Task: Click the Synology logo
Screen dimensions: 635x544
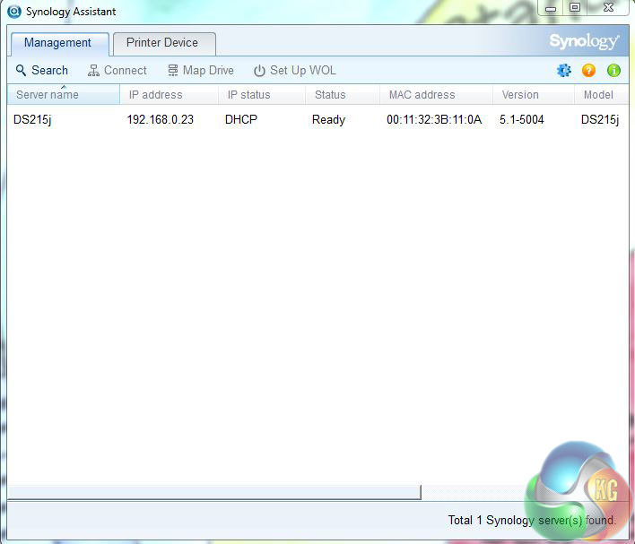Action: pos(584,41)
